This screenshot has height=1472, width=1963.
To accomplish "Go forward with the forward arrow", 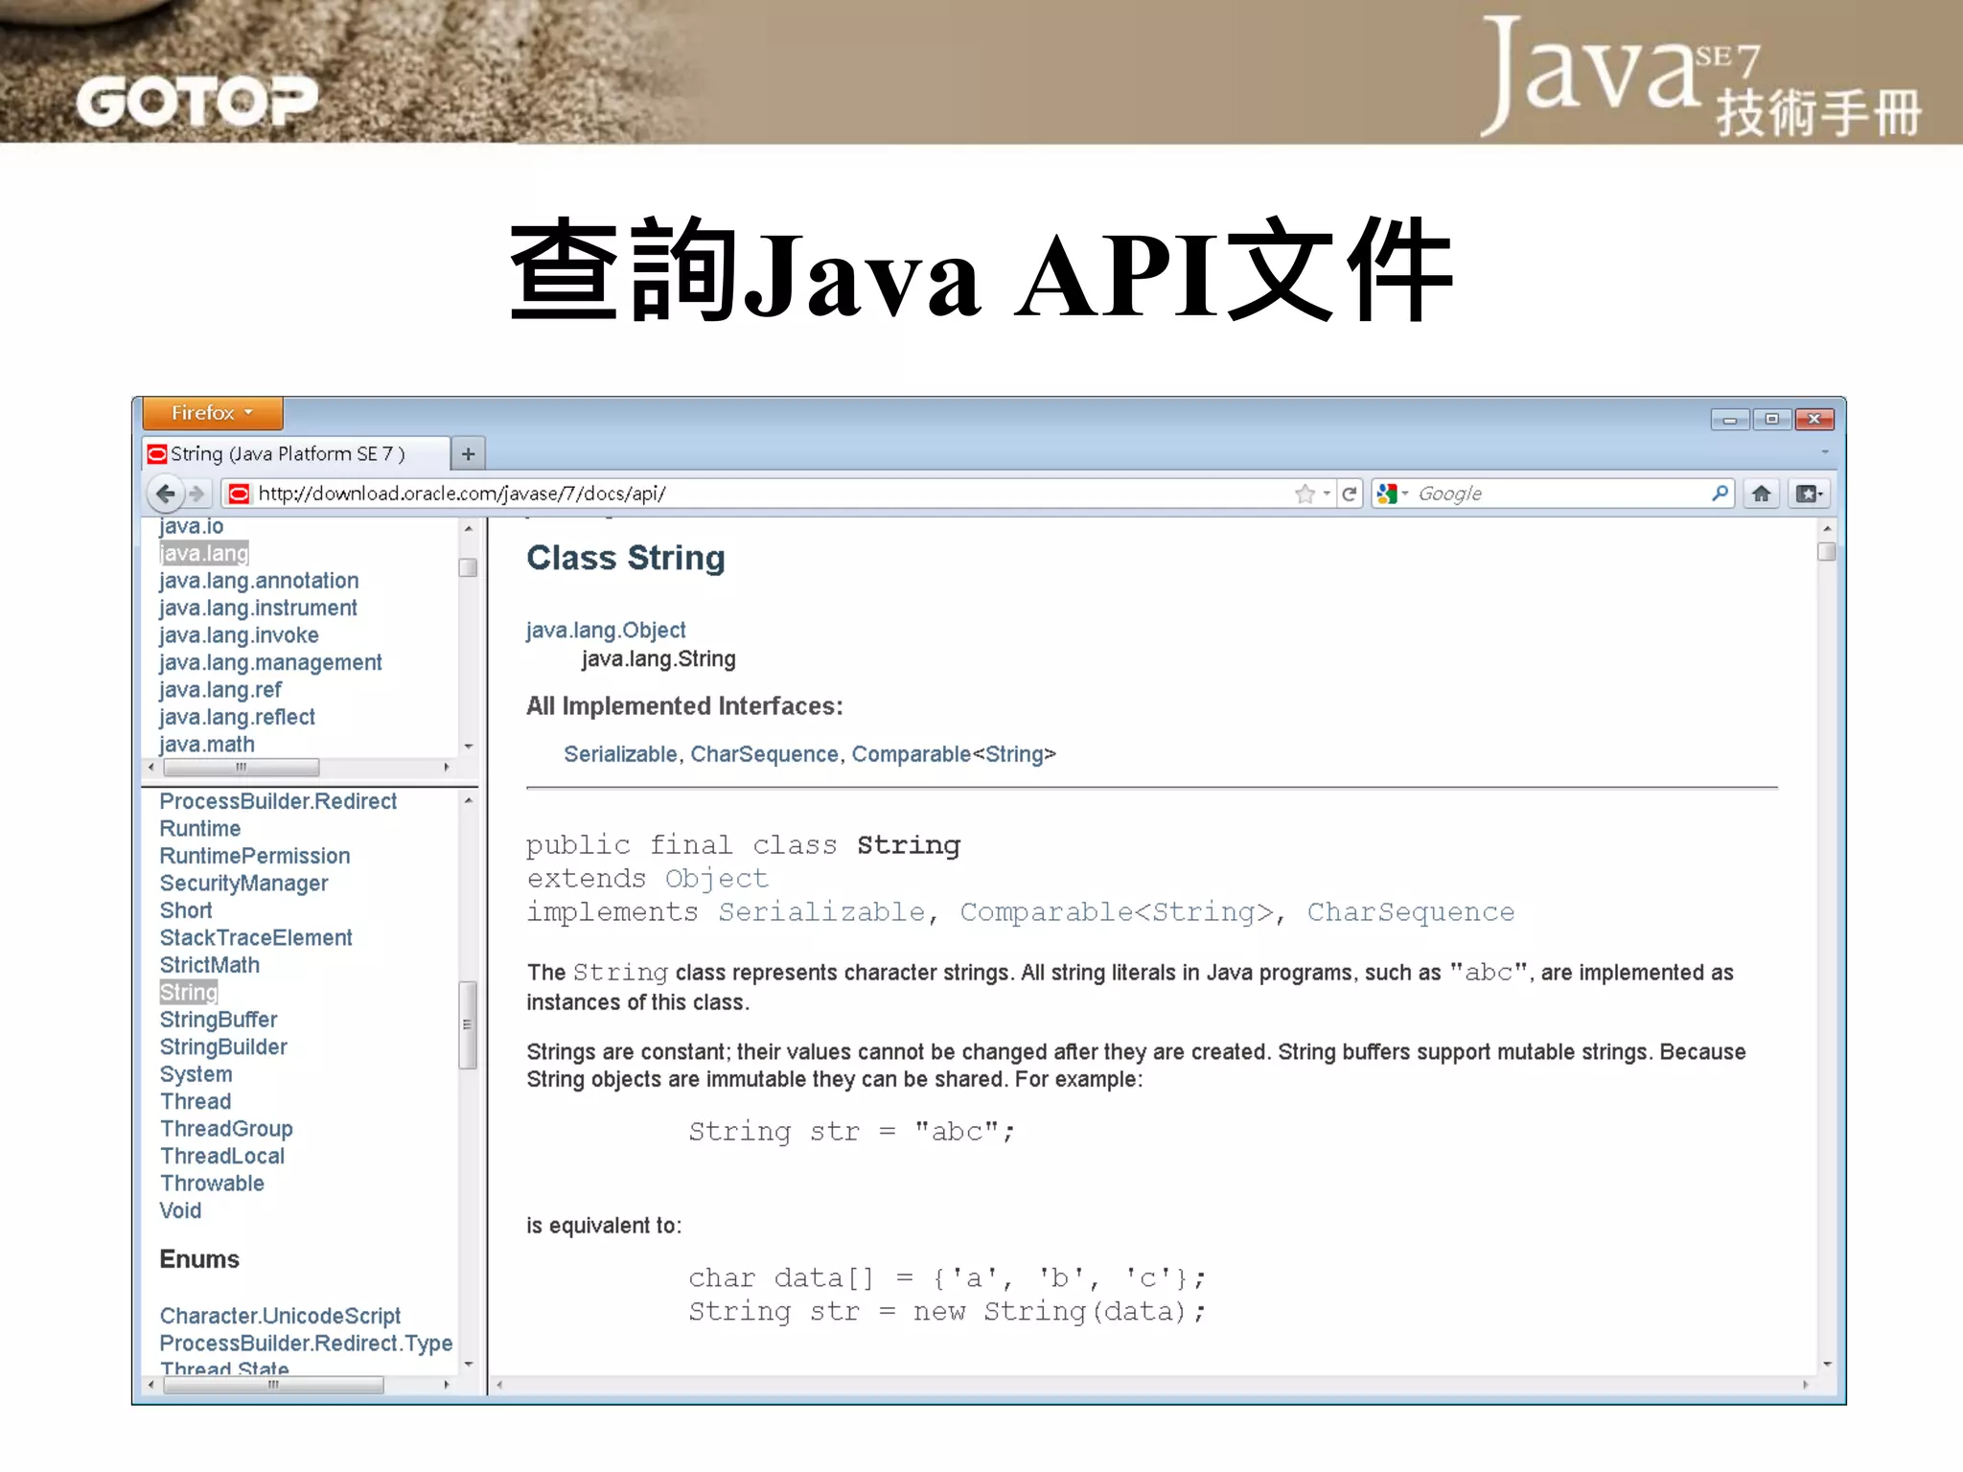I will [197, 494].
